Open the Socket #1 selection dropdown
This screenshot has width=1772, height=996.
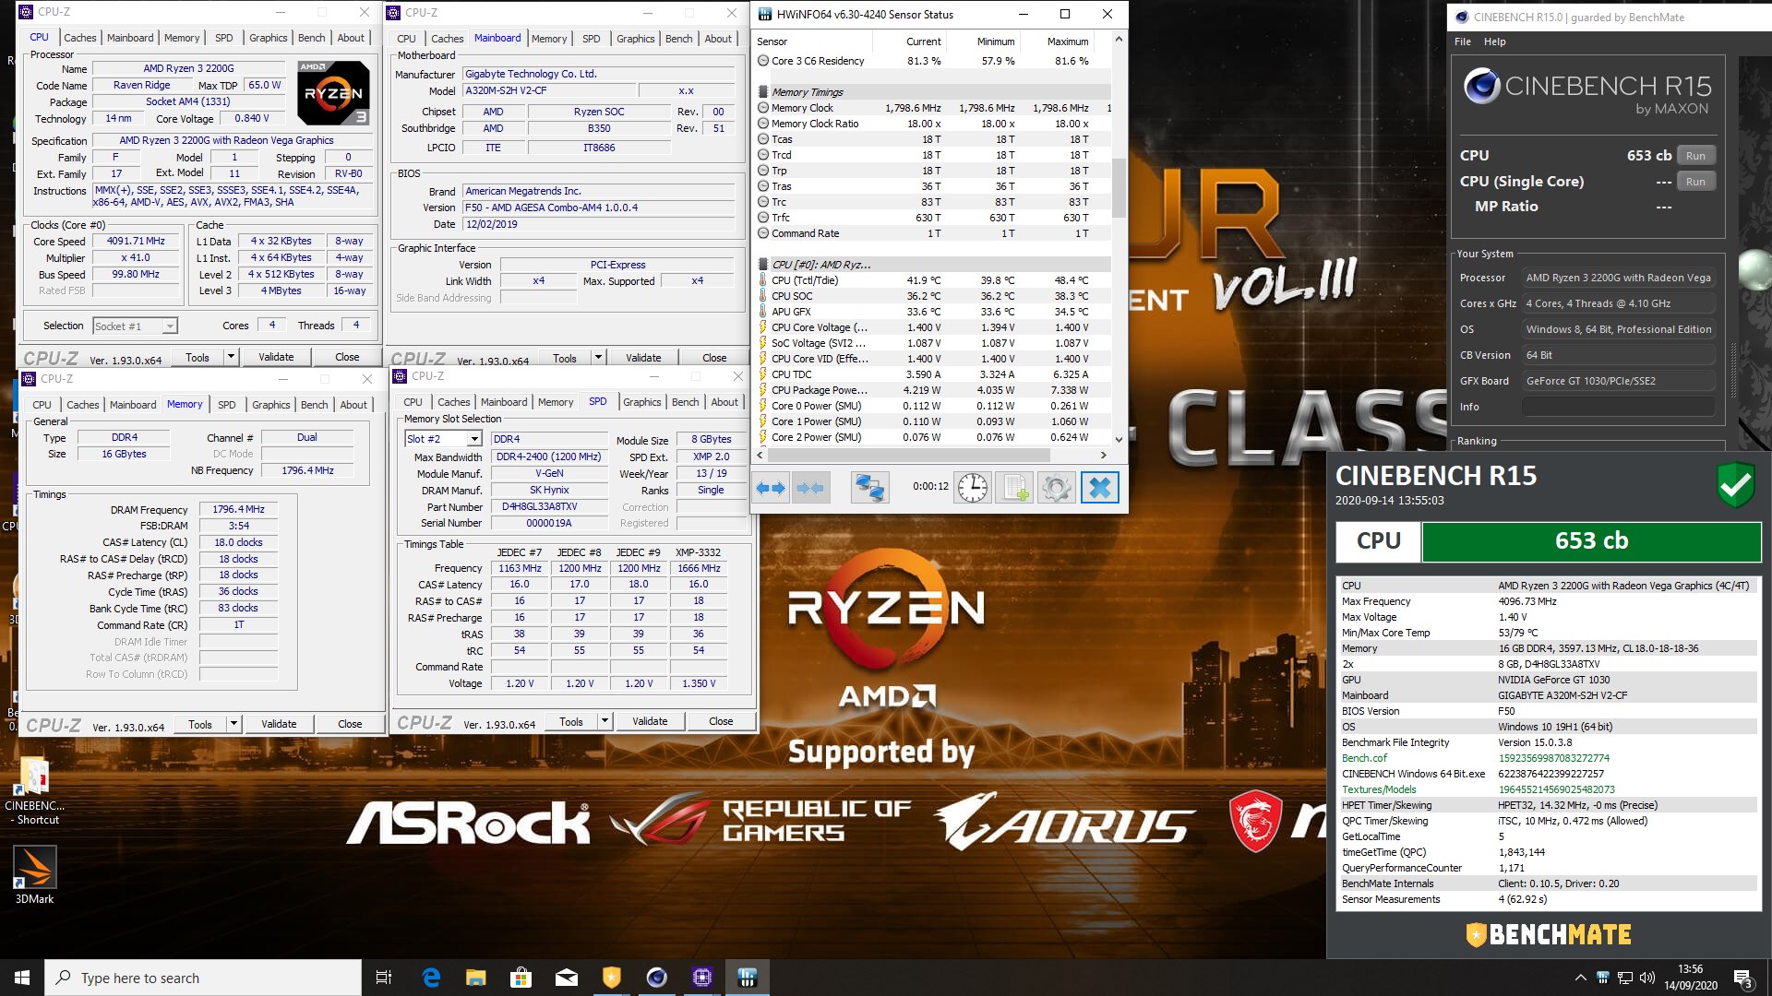[135, 326]
